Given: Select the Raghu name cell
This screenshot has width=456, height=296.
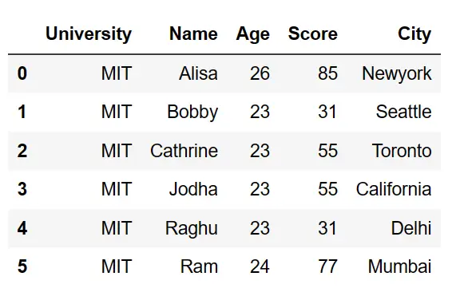Looking at the screenshot, I should point(192,228).
